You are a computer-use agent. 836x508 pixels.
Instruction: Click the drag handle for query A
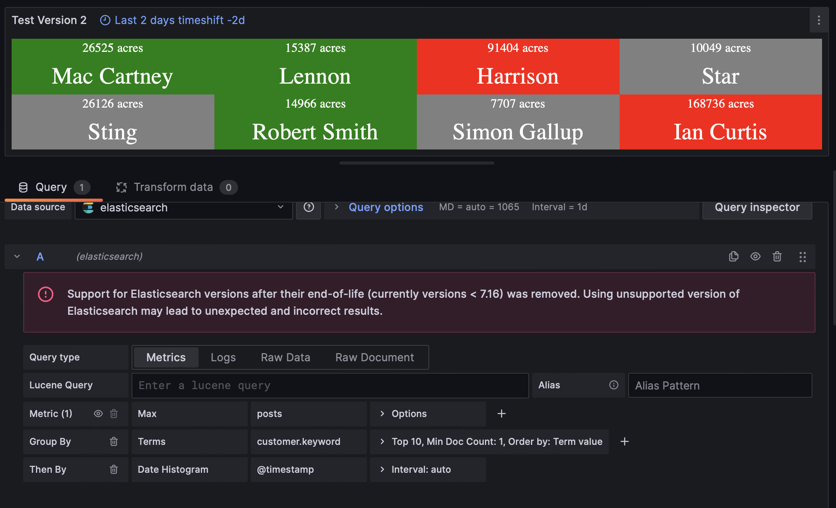pyautogui.click(x=802, y=257)
